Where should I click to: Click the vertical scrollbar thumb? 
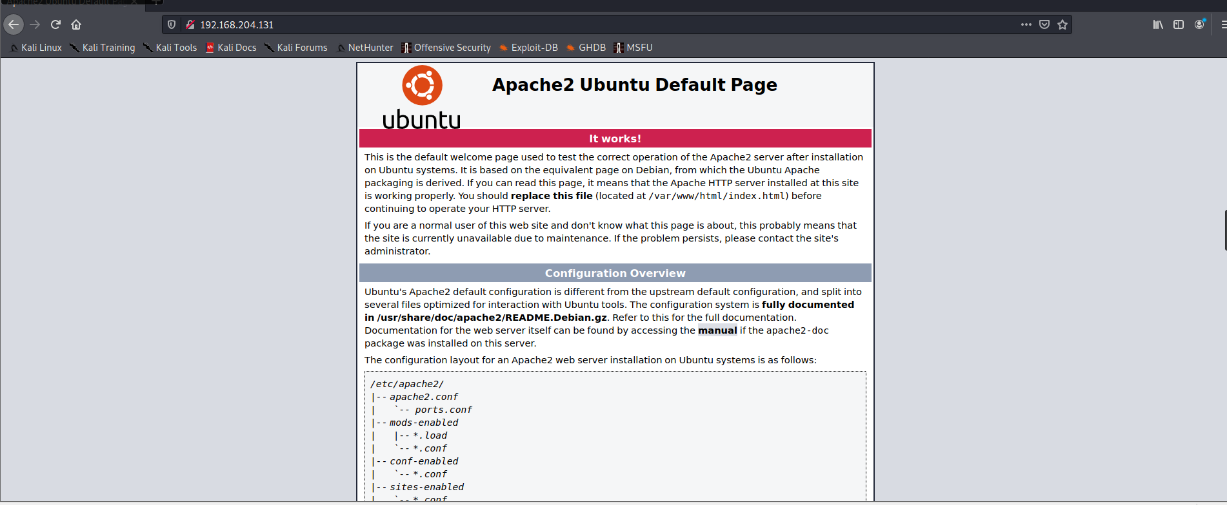click(1225, 230)
